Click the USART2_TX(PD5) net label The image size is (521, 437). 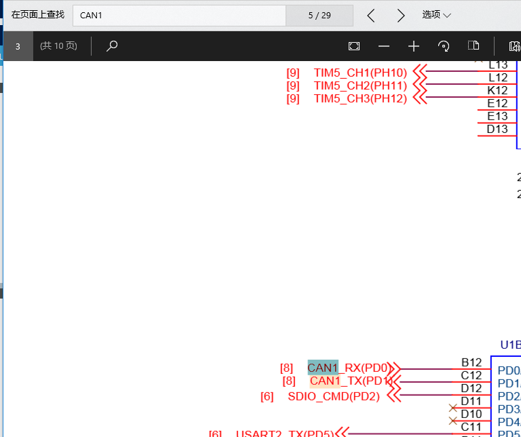284,434
